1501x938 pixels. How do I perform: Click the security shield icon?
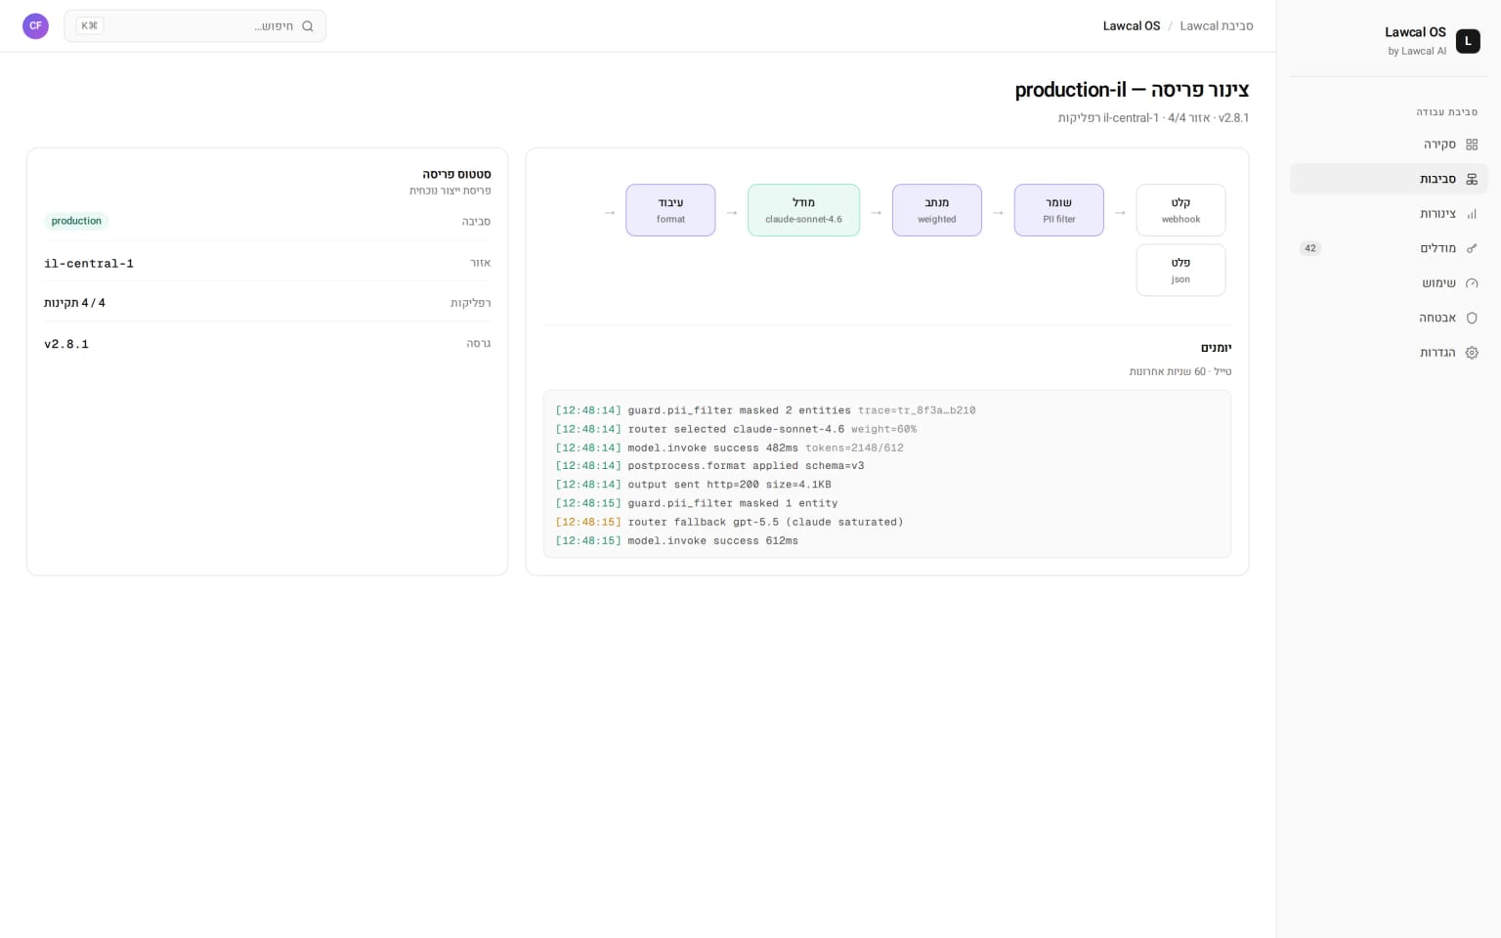point(1472,318)
